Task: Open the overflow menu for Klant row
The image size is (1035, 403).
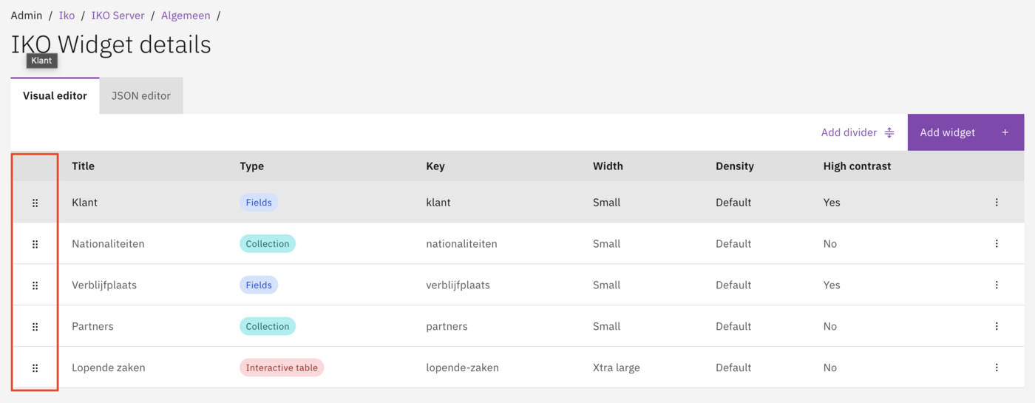Action: pos(997,203)
